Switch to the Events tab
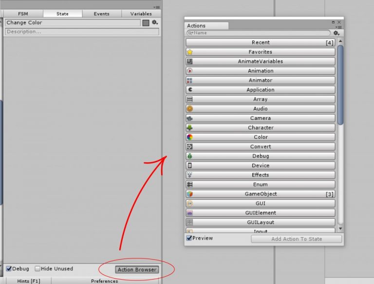This screenshot has height=284, width=374. 101,14
